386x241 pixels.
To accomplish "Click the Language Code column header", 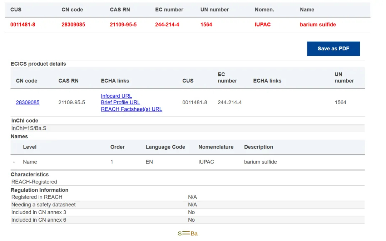I will [165, 147].
